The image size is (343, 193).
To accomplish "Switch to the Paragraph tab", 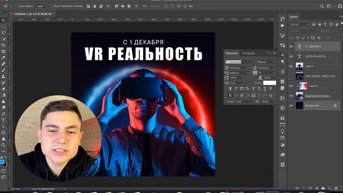I will coord(248,53).
